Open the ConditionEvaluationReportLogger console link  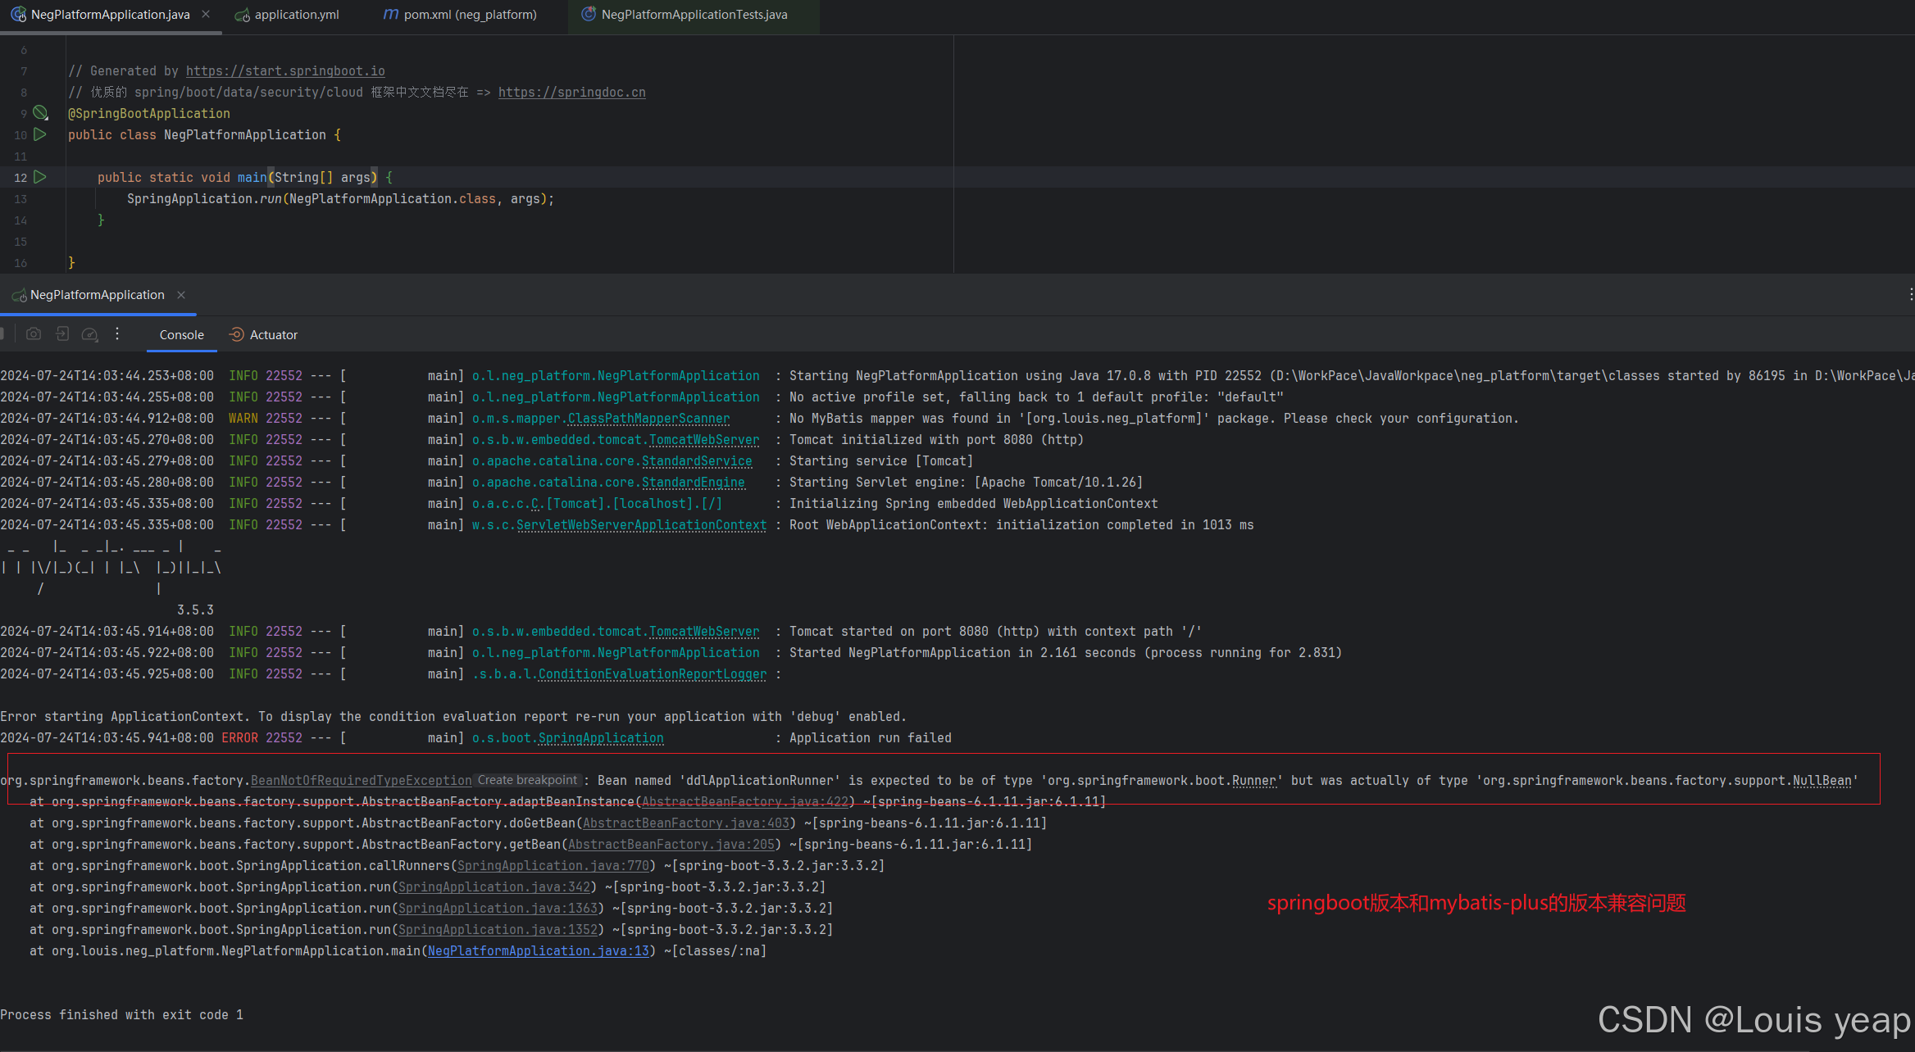653,674
